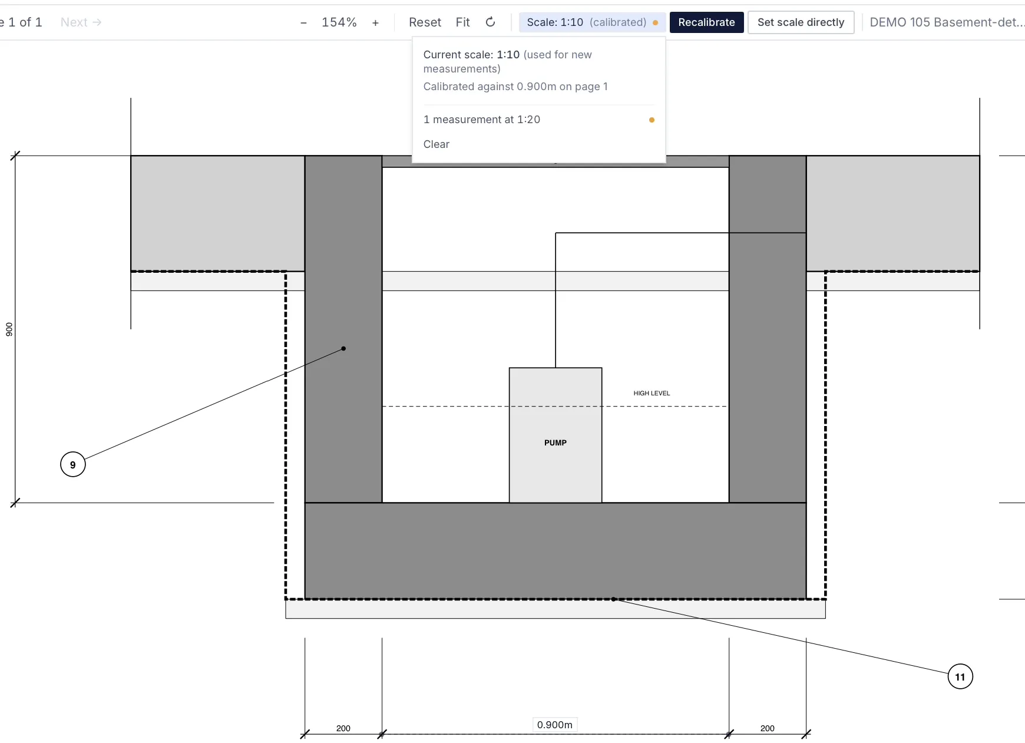Click the vertical 900 dimension label

tap(9, 329)
